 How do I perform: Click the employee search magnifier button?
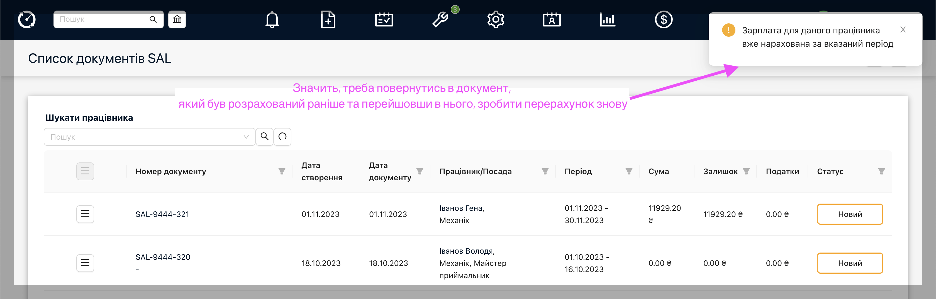[x=265, y=137]
